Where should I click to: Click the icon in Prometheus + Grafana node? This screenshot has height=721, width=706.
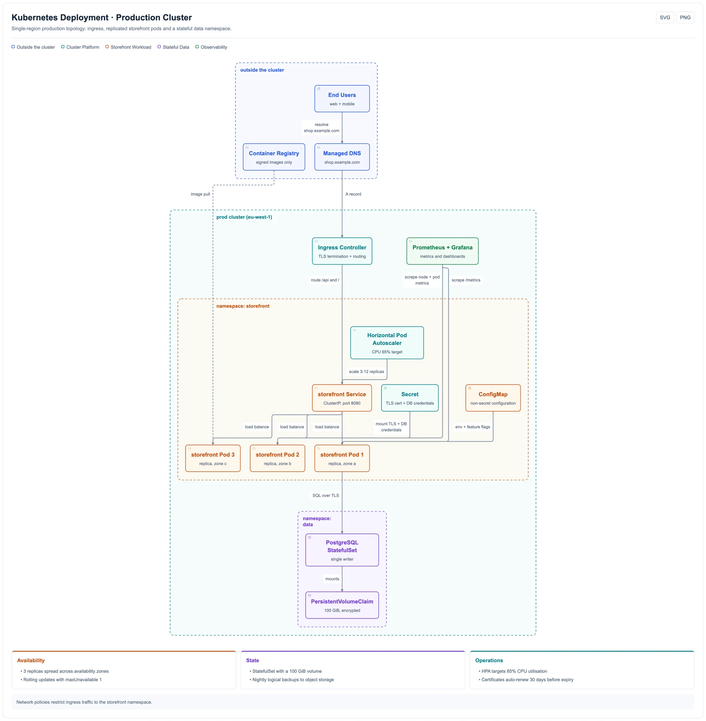tap(410, 242)
